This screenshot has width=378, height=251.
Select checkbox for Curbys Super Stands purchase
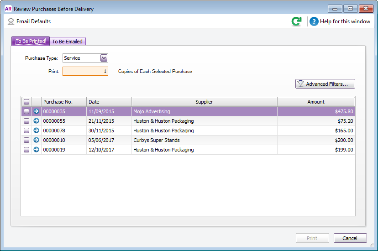pos(26,140)
